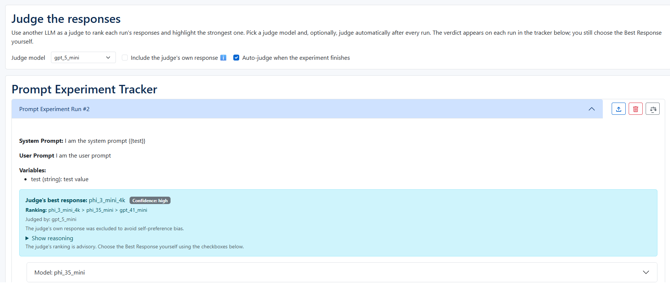Click the Ranking line of models

click(86, 210)
